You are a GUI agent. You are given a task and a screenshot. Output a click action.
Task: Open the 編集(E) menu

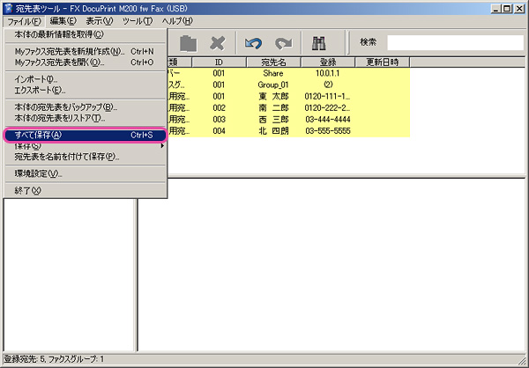pos(63,20)
